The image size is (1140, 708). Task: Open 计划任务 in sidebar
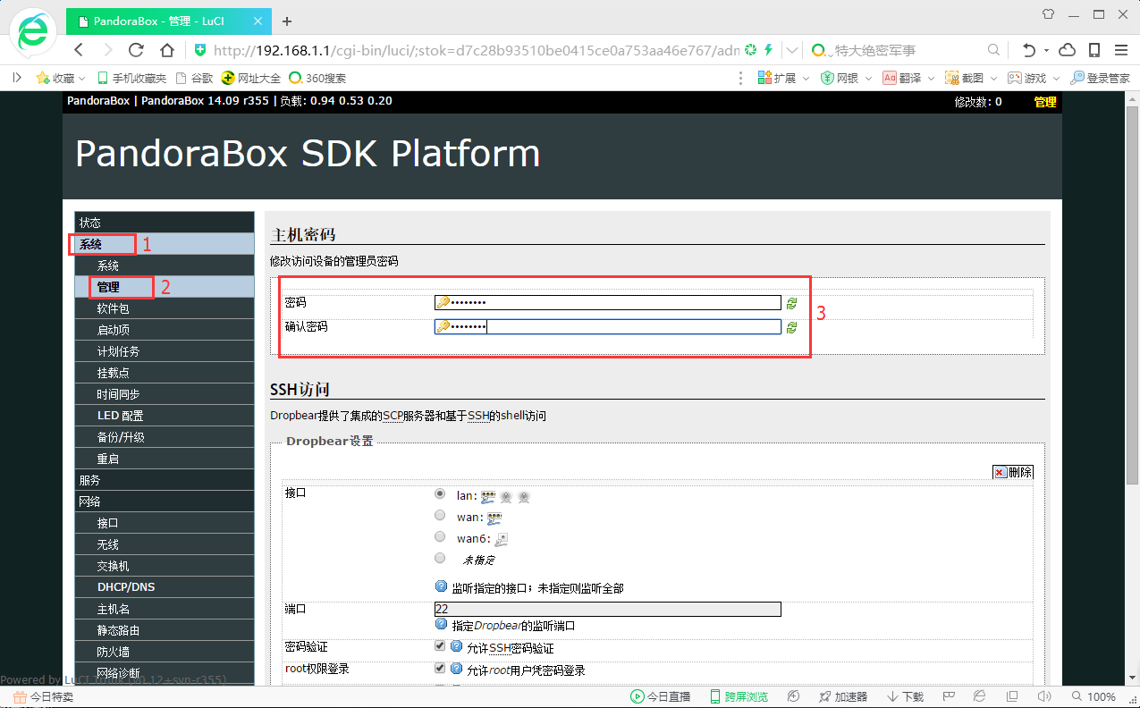165,351
